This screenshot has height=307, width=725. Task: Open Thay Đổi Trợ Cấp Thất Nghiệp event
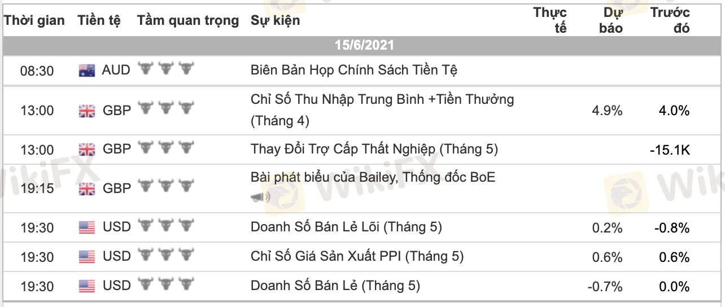click(x=374, y=149)
